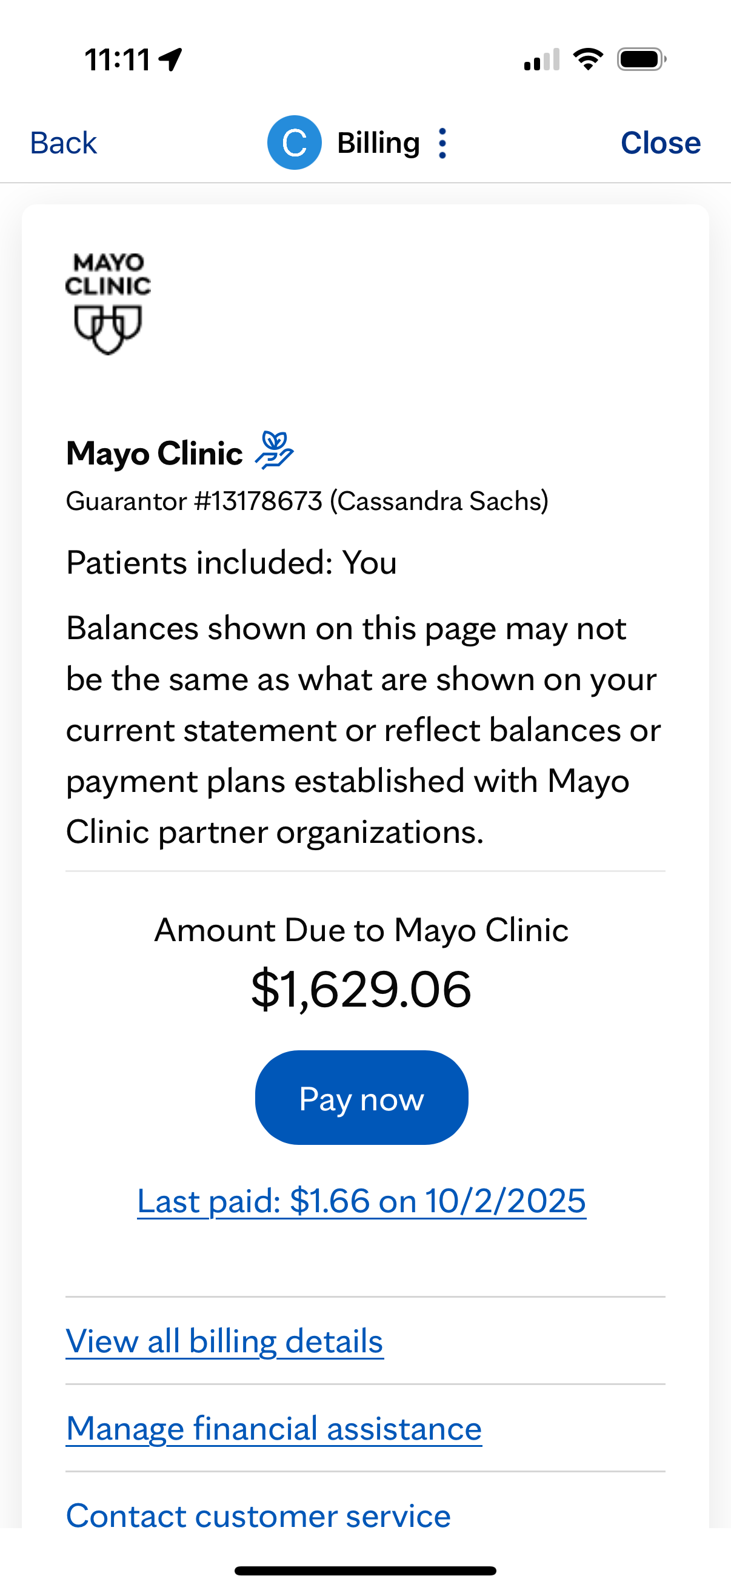
Task: Tap the plant-in-hand financial assistance icon
Action: 275,451
